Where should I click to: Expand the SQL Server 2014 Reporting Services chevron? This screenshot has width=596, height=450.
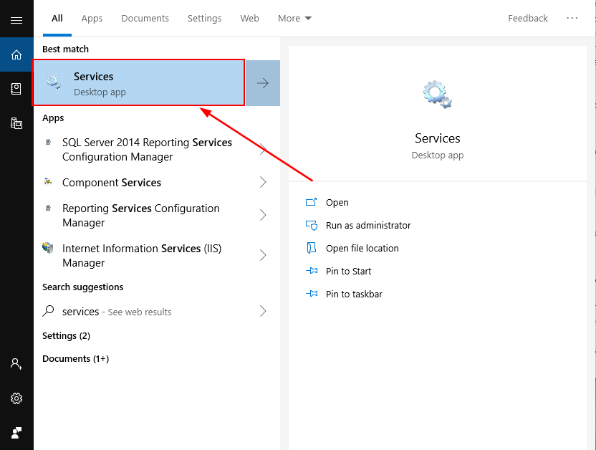coord(263,149)
